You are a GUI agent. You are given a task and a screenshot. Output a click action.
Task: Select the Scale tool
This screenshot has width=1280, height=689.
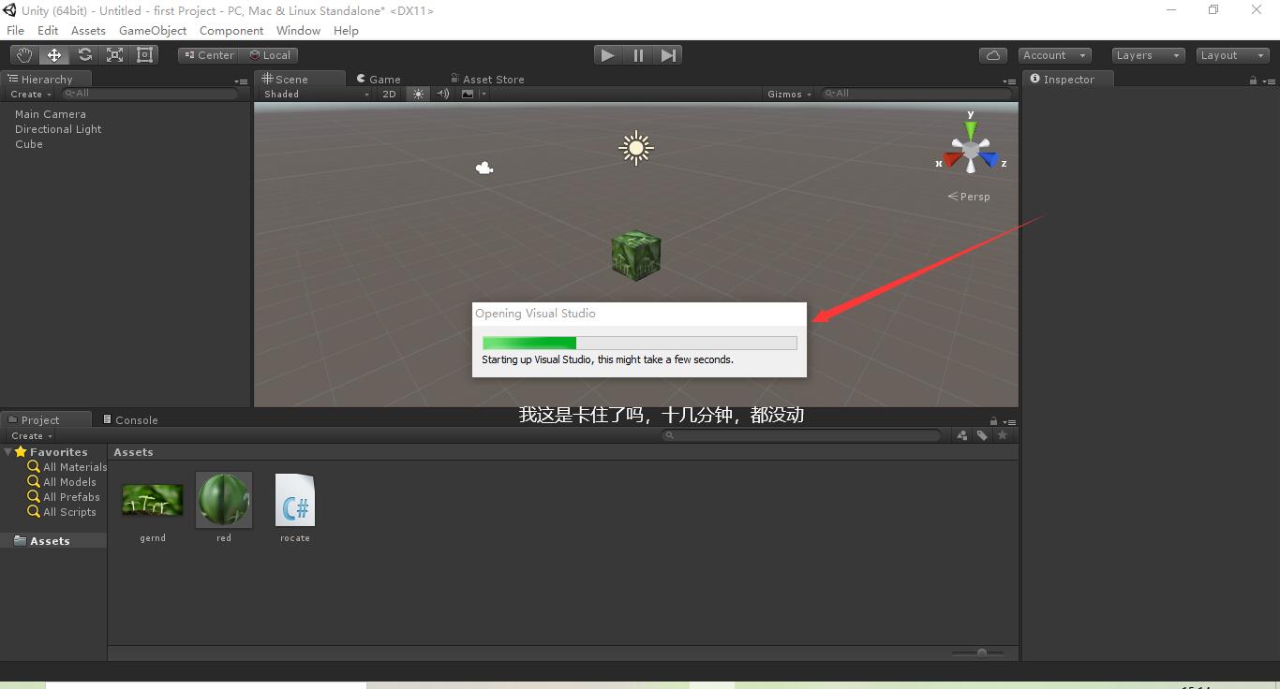point(114,54)
